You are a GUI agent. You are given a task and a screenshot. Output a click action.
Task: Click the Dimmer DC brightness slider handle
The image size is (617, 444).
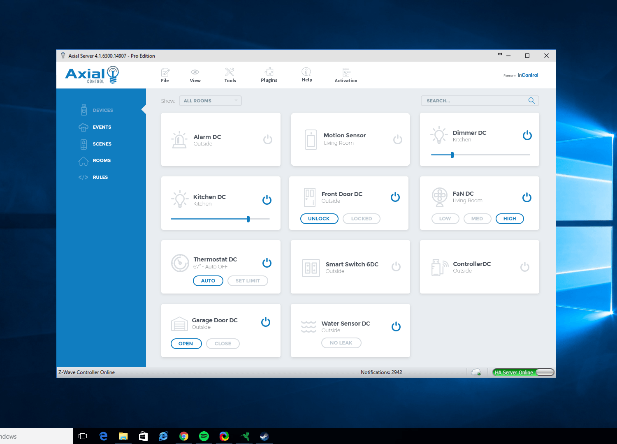point(452,155)
